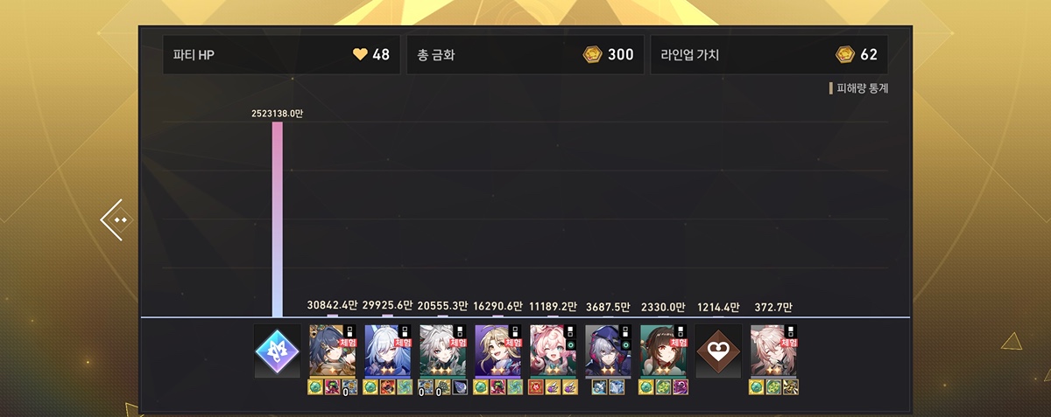1051x417 pixels.
Task: Click the purple equipment icon under brown-haired character
Action: [x=680, y=387]
